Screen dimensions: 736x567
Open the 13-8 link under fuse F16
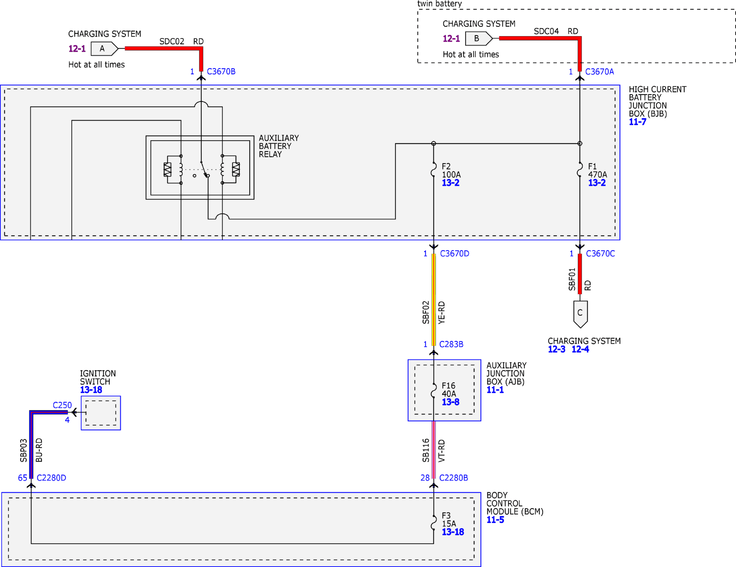pyautogui.click(x=451, y=402)
